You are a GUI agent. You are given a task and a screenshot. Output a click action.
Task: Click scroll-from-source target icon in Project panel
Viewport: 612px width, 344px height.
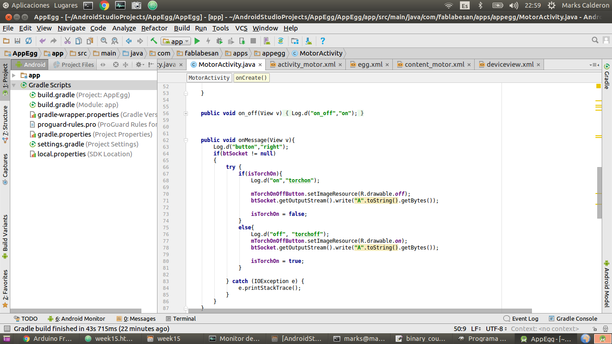click(x=116, y=64)
